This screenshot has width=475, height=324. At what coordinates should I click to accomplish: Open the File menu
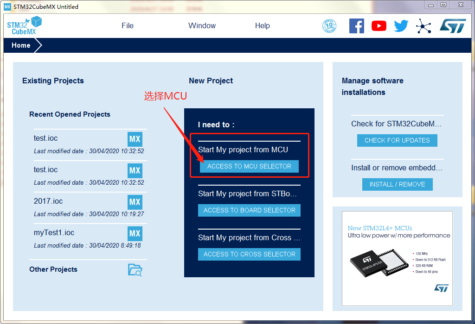[128, 26]
